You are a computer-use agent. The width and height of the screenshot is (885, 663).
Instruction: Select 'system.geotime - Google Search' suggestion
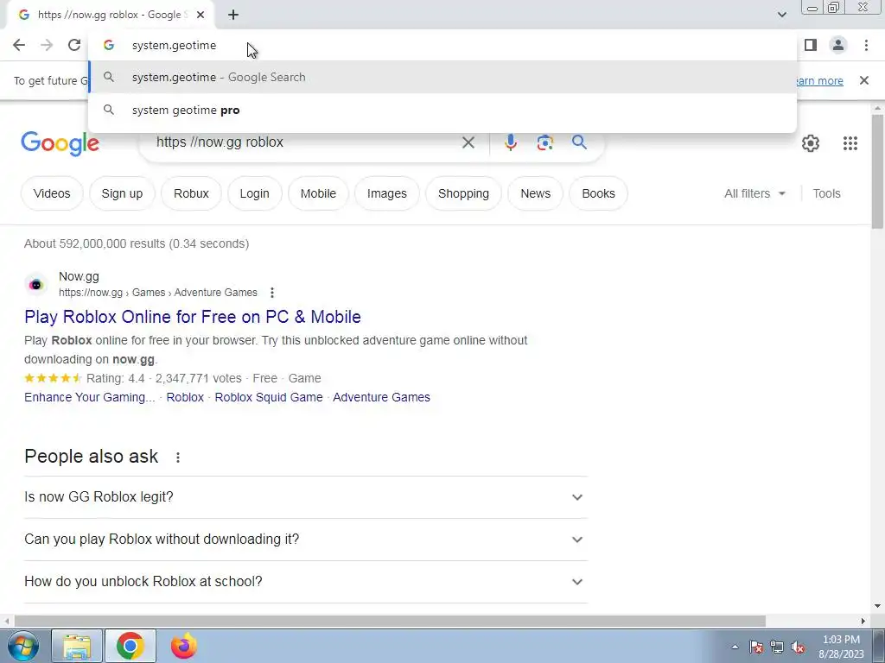[x=442, y=77]
